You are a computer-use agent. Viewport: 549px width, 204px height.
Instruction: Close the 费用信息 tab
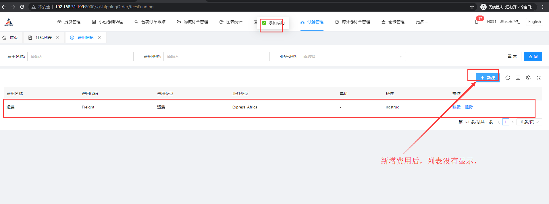click(99, 38)
